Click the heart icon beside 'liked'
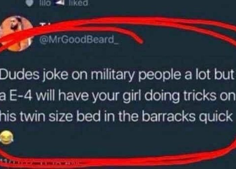This screenshot has height=169, width=236. 30,3
